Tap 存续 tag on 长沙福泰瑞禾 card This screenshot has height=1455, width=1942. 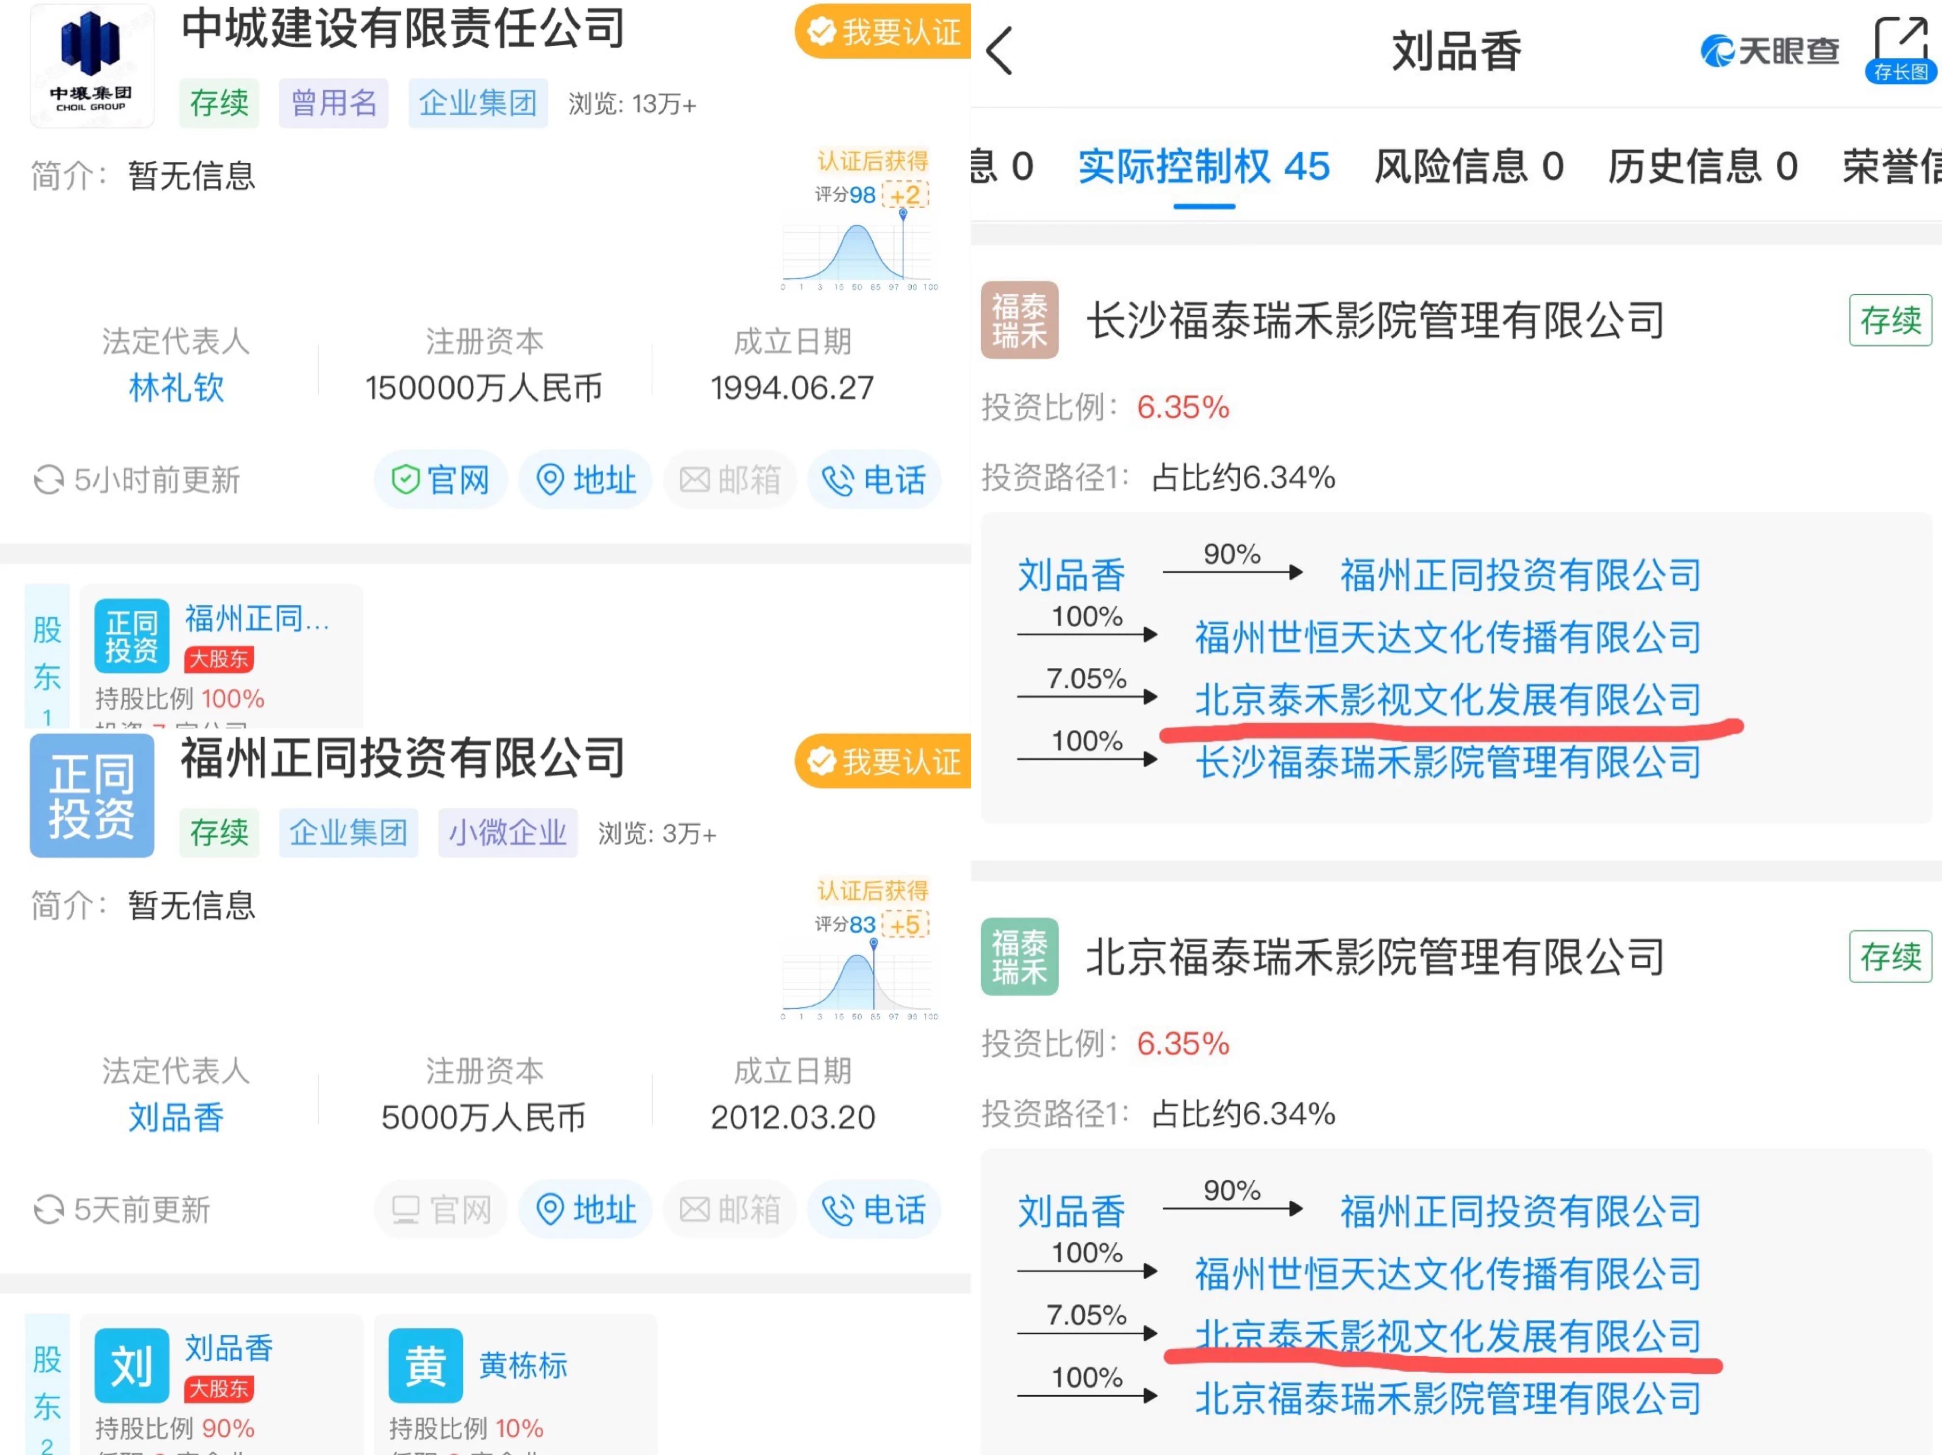click(1890, 320)
